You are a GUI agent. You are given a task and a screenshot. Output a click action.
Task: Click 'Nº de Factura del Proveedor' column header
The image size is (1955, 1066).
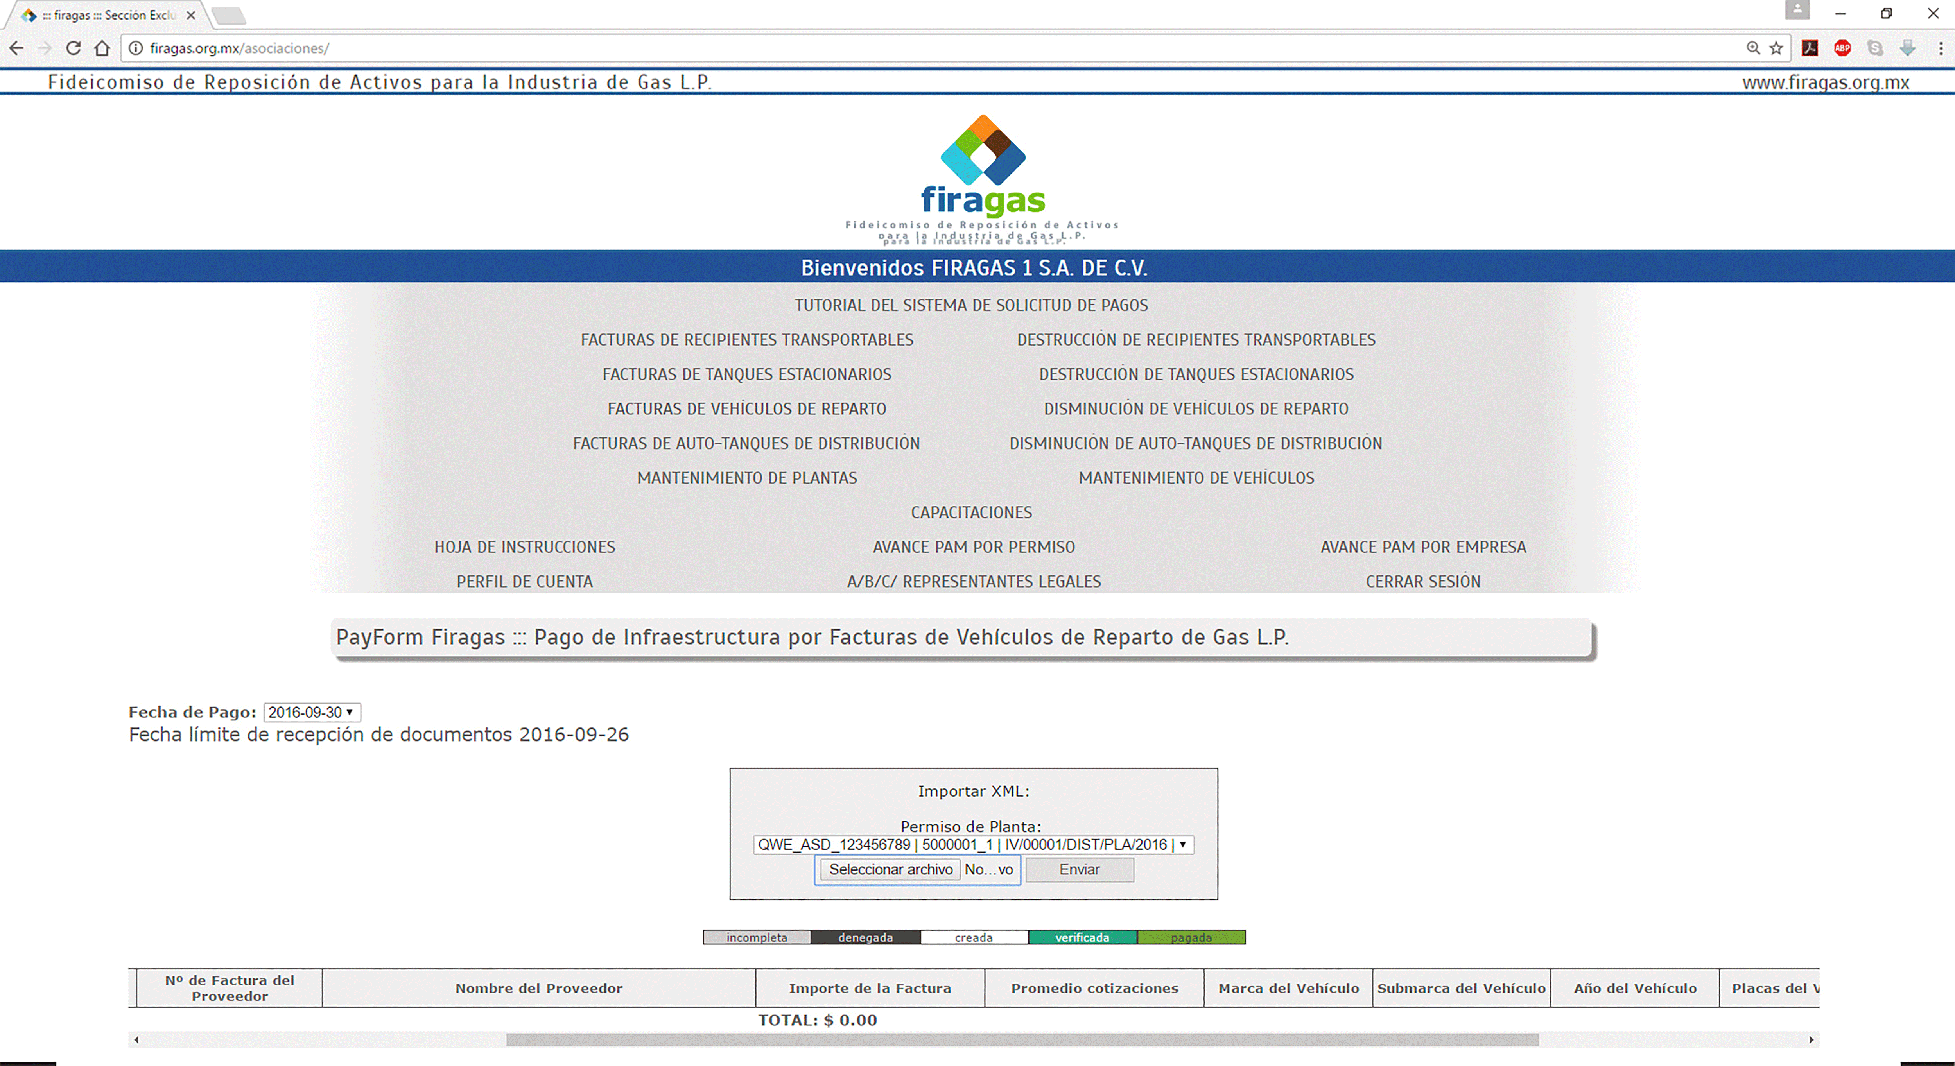pyautogui.click(x=229, y=988)
